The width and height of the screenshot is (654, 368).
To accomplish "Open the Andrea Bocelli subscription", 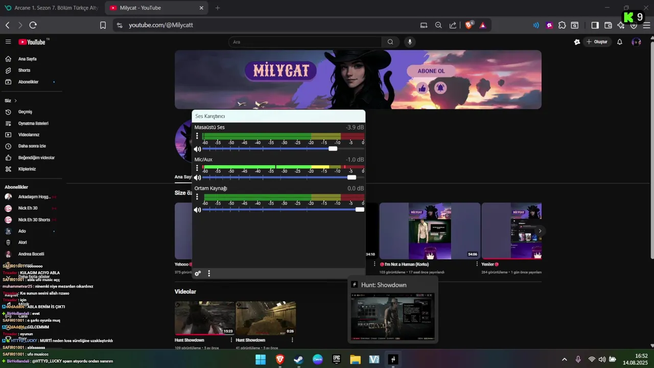I will coord(31,254).
